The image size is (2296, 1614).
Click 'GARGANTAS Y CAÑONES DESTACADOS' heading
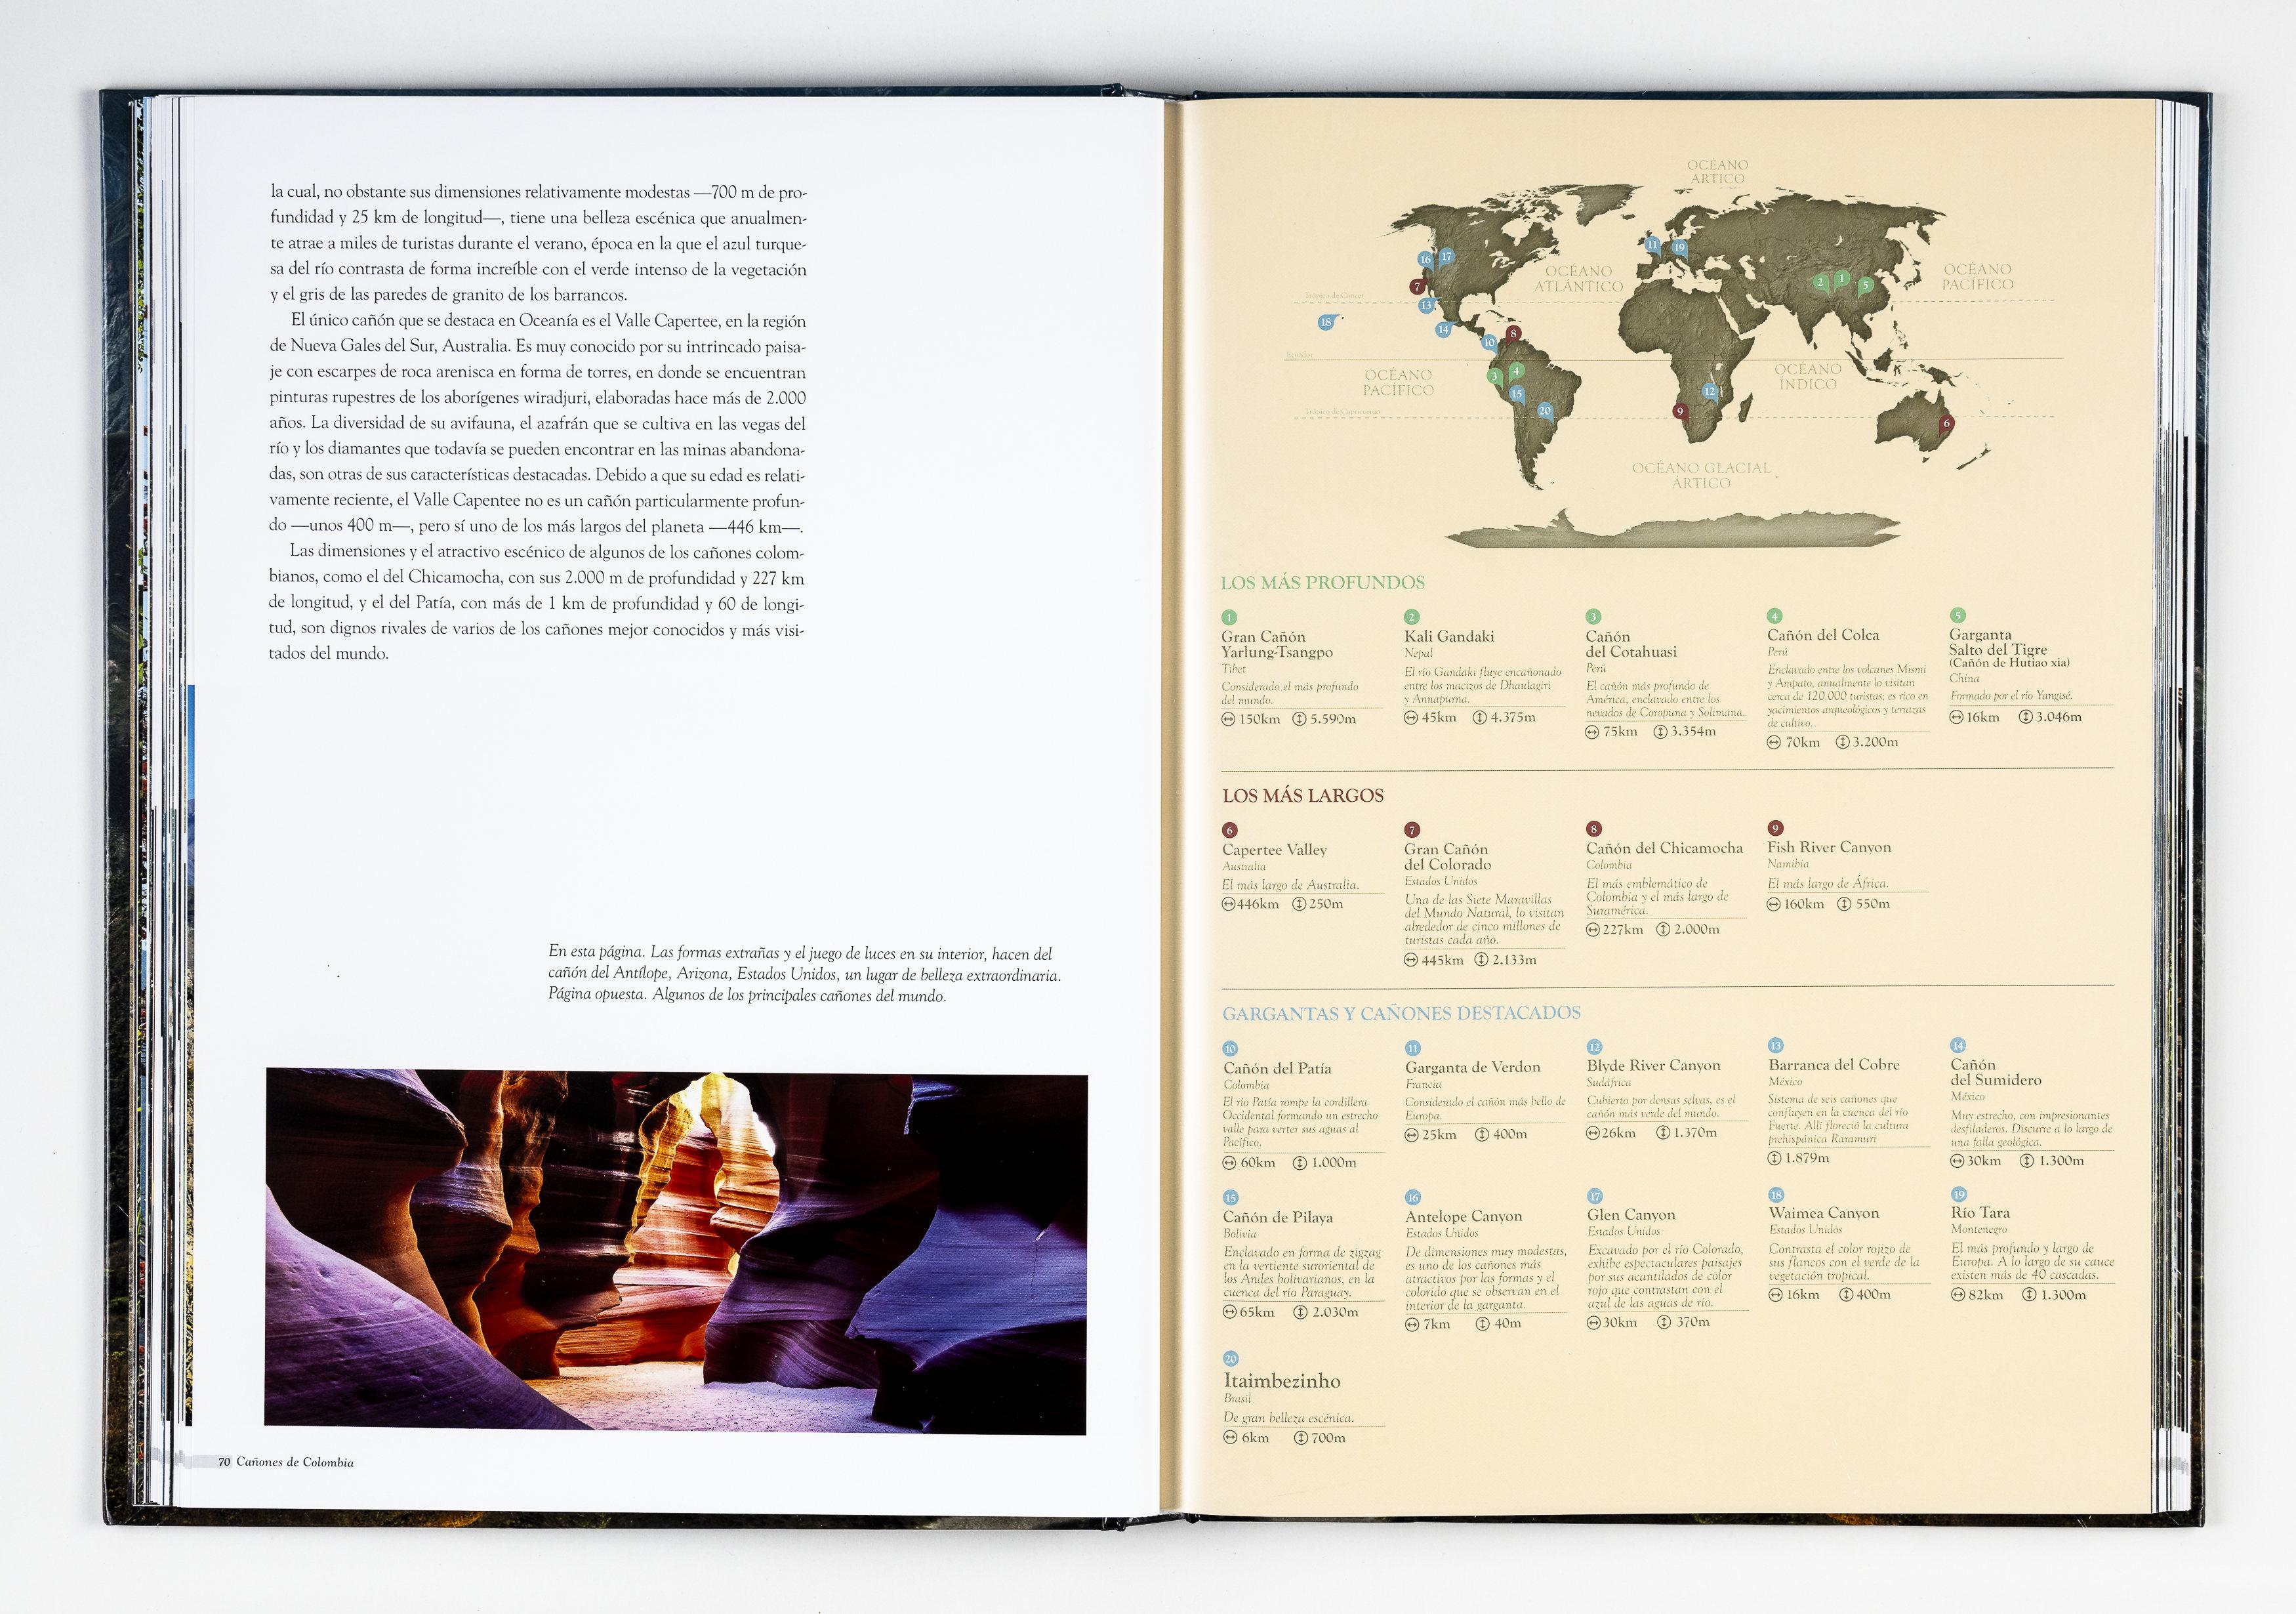pos(1401,1013)
